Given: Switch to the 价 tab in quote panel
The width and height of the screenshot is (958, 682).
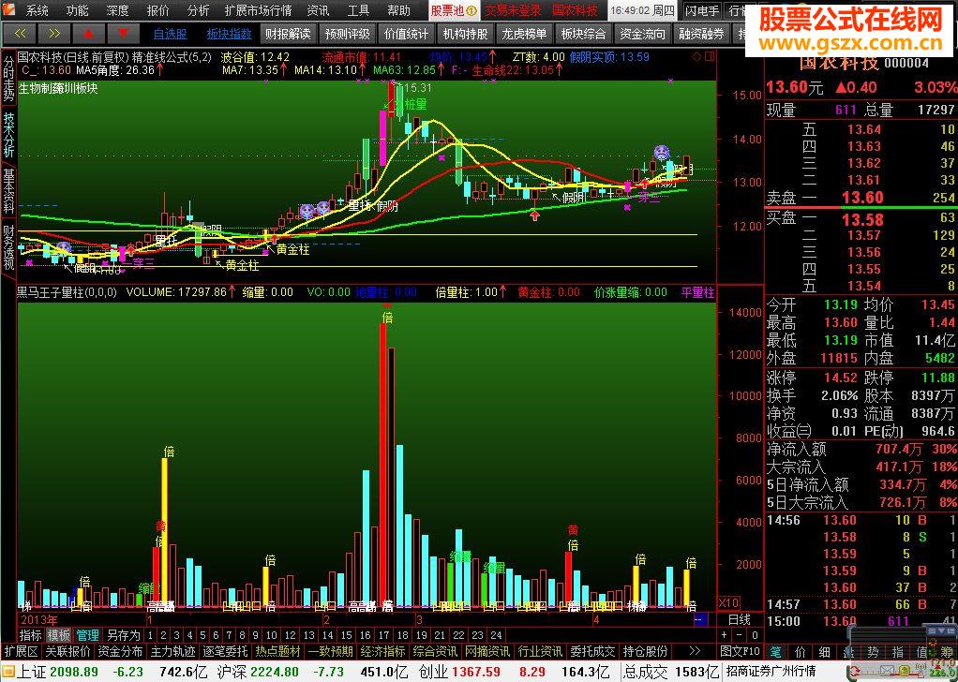Looking at the screenshot, I should click(800, 652).
